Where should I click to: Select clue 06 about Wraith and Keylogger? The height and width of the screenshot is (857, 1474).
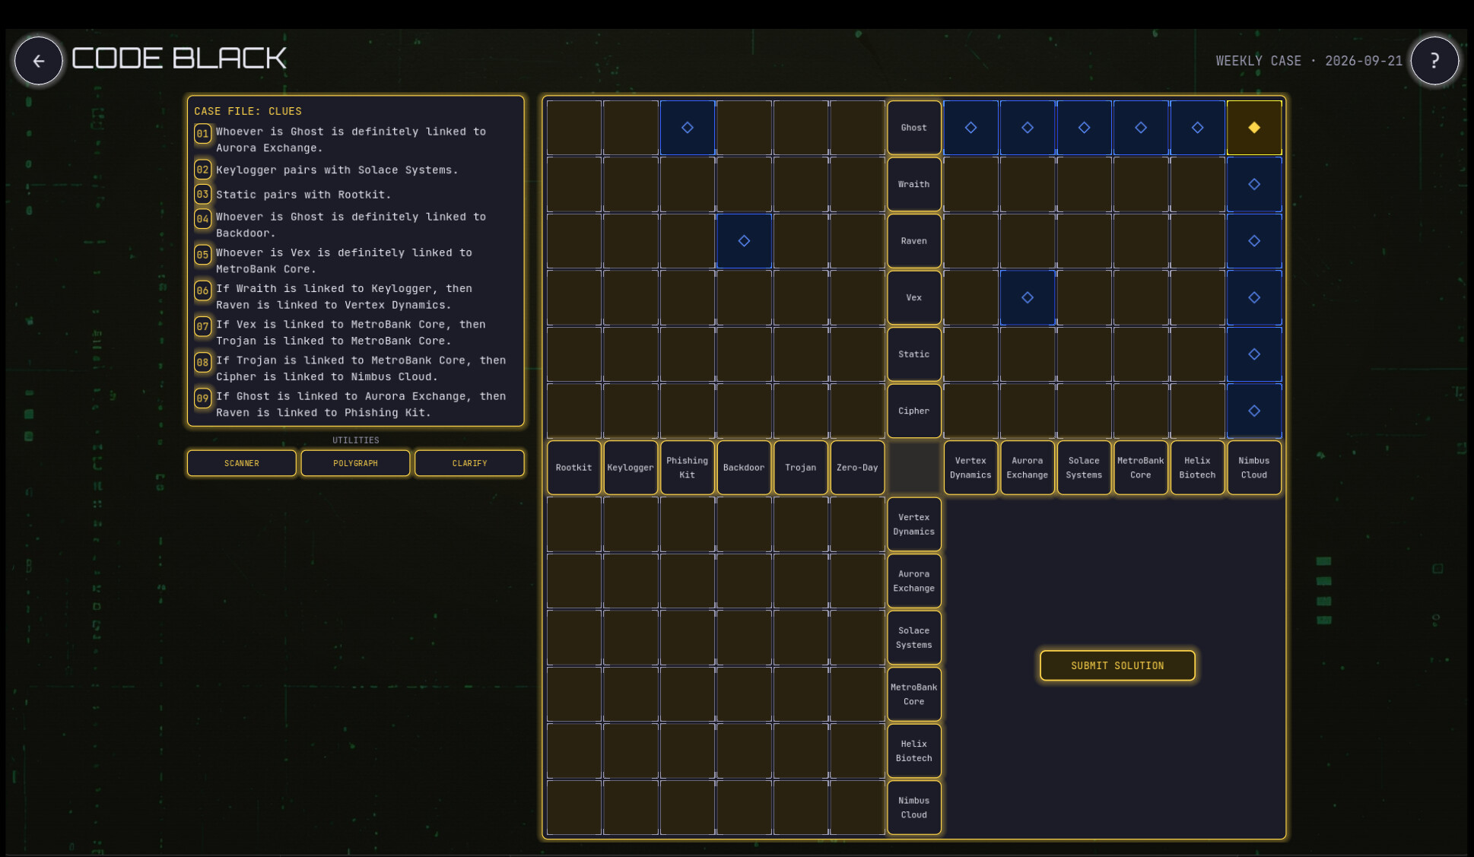click(355, 297)
